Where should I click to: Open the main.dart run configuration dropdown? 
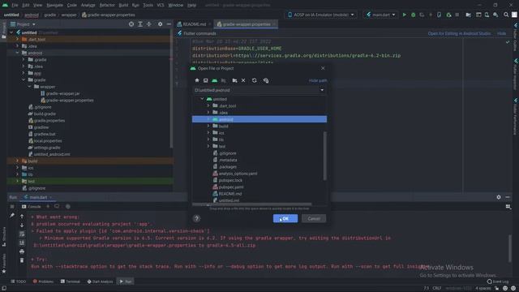(380, 15)
